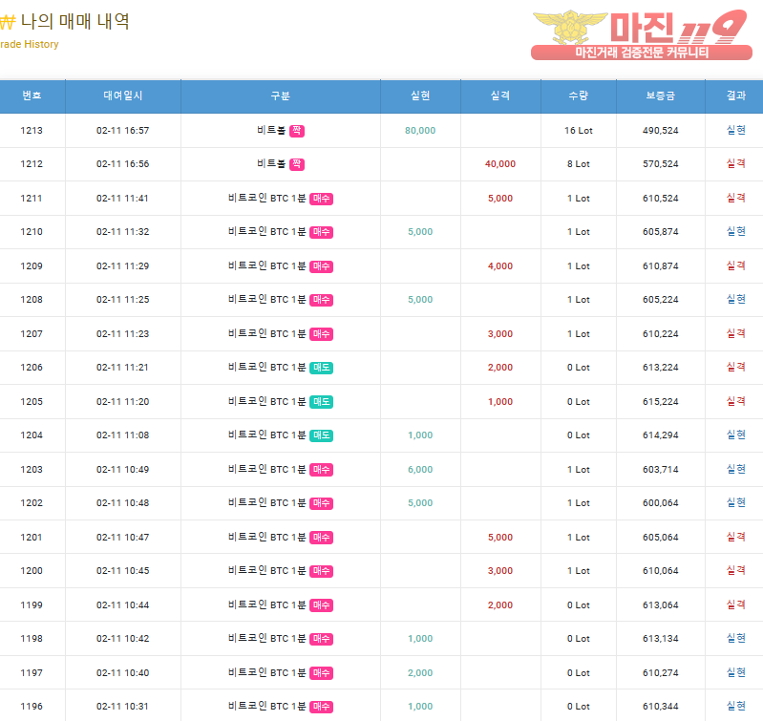This screenshot has height=721, width=763.
Task: Select trade number 1205 cell
Action: [32, 402]
